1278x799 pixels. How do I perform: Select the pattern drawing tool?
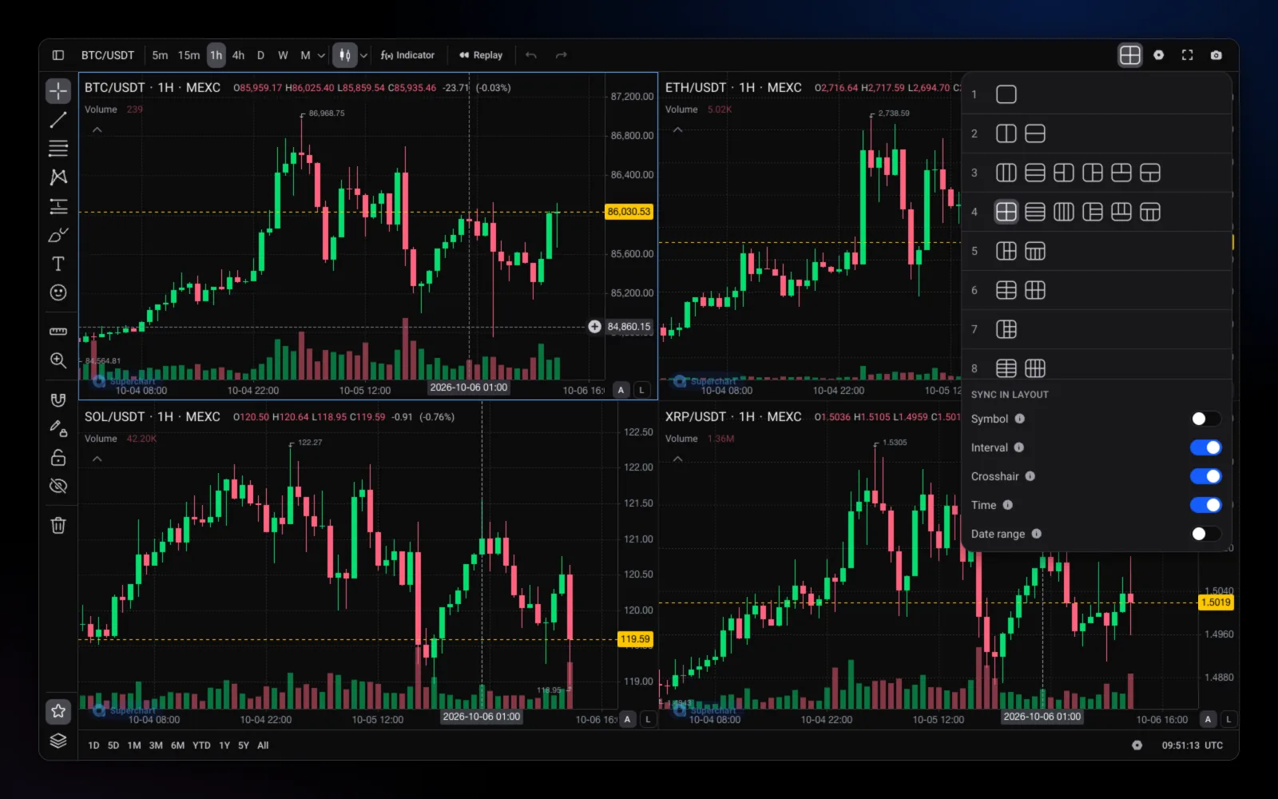58,177
